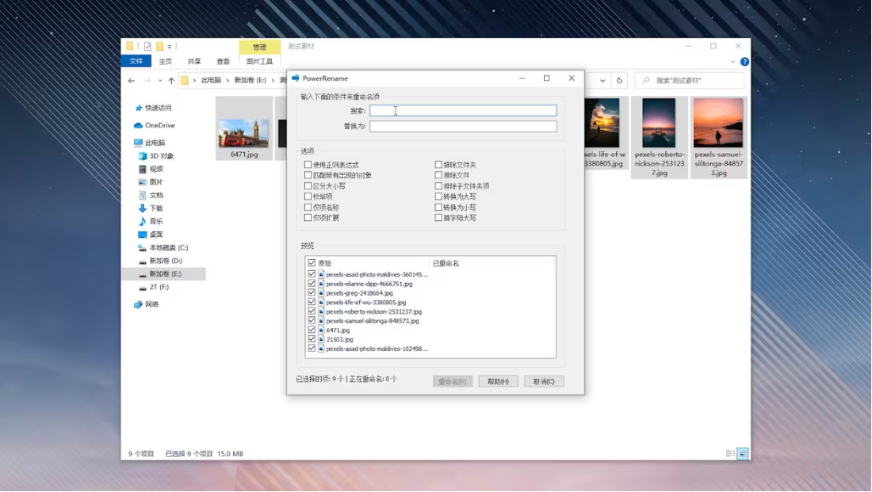
Task: Click the 已重命名 column header
Action: click(446, 263)
